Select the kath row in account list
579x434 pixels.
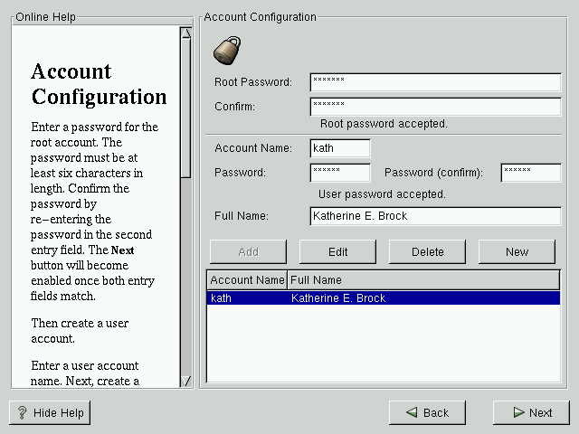(x=384, y=298)
